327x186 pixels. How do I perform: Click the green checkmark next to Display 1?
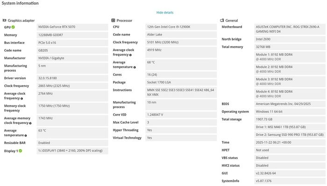tap(20, 151)
